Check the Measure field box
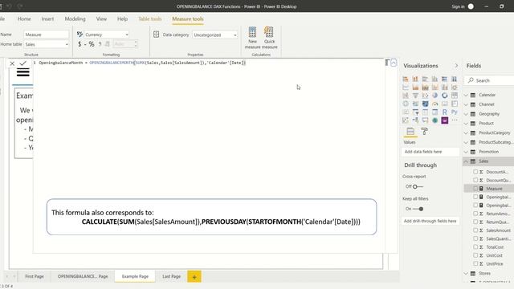 (475, 189)
